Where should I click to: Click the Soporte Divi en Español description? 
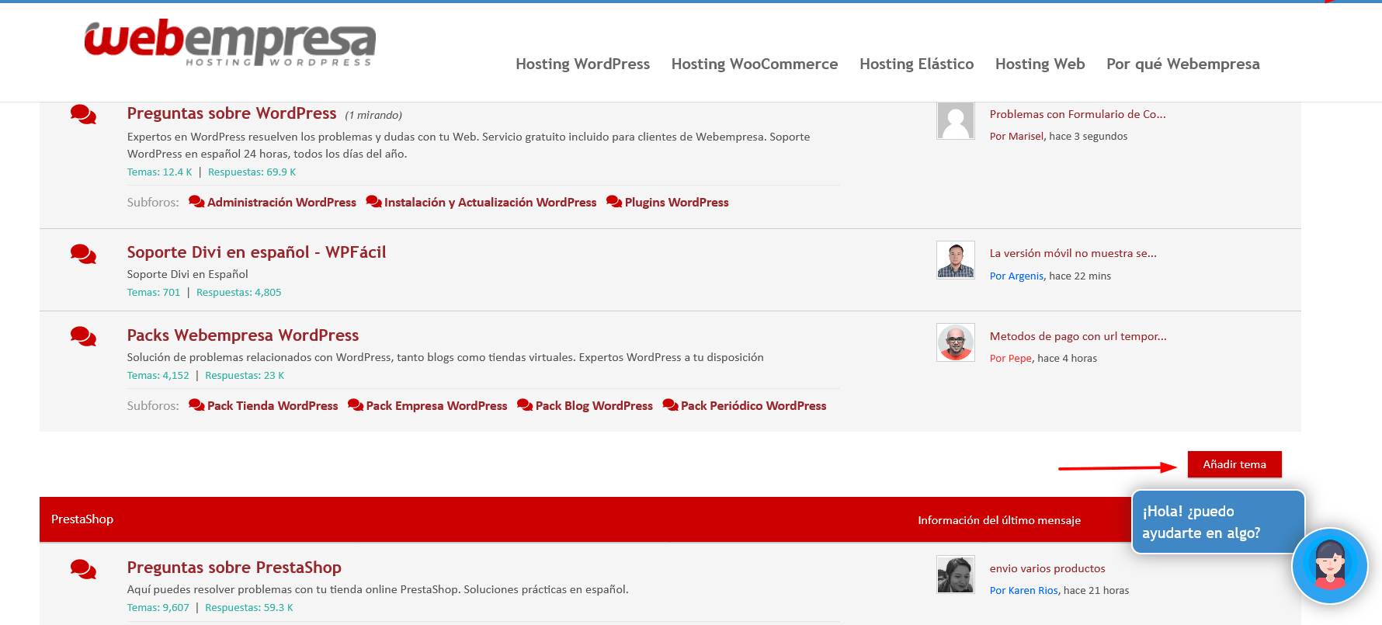point(188,274)
